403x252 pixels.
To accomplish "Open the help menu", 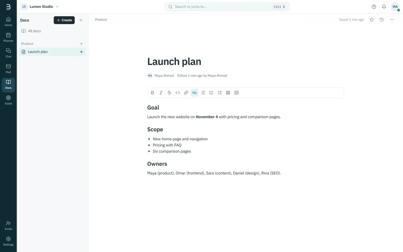I will coord(374,7).
